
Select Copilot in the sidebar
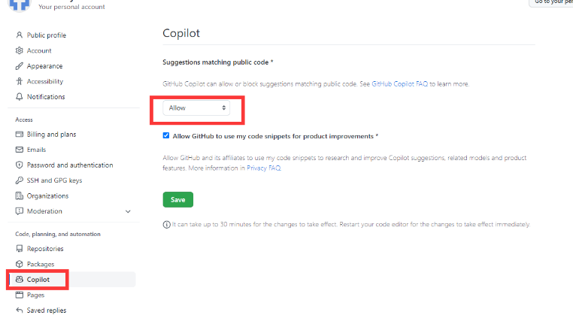(71, 279)
